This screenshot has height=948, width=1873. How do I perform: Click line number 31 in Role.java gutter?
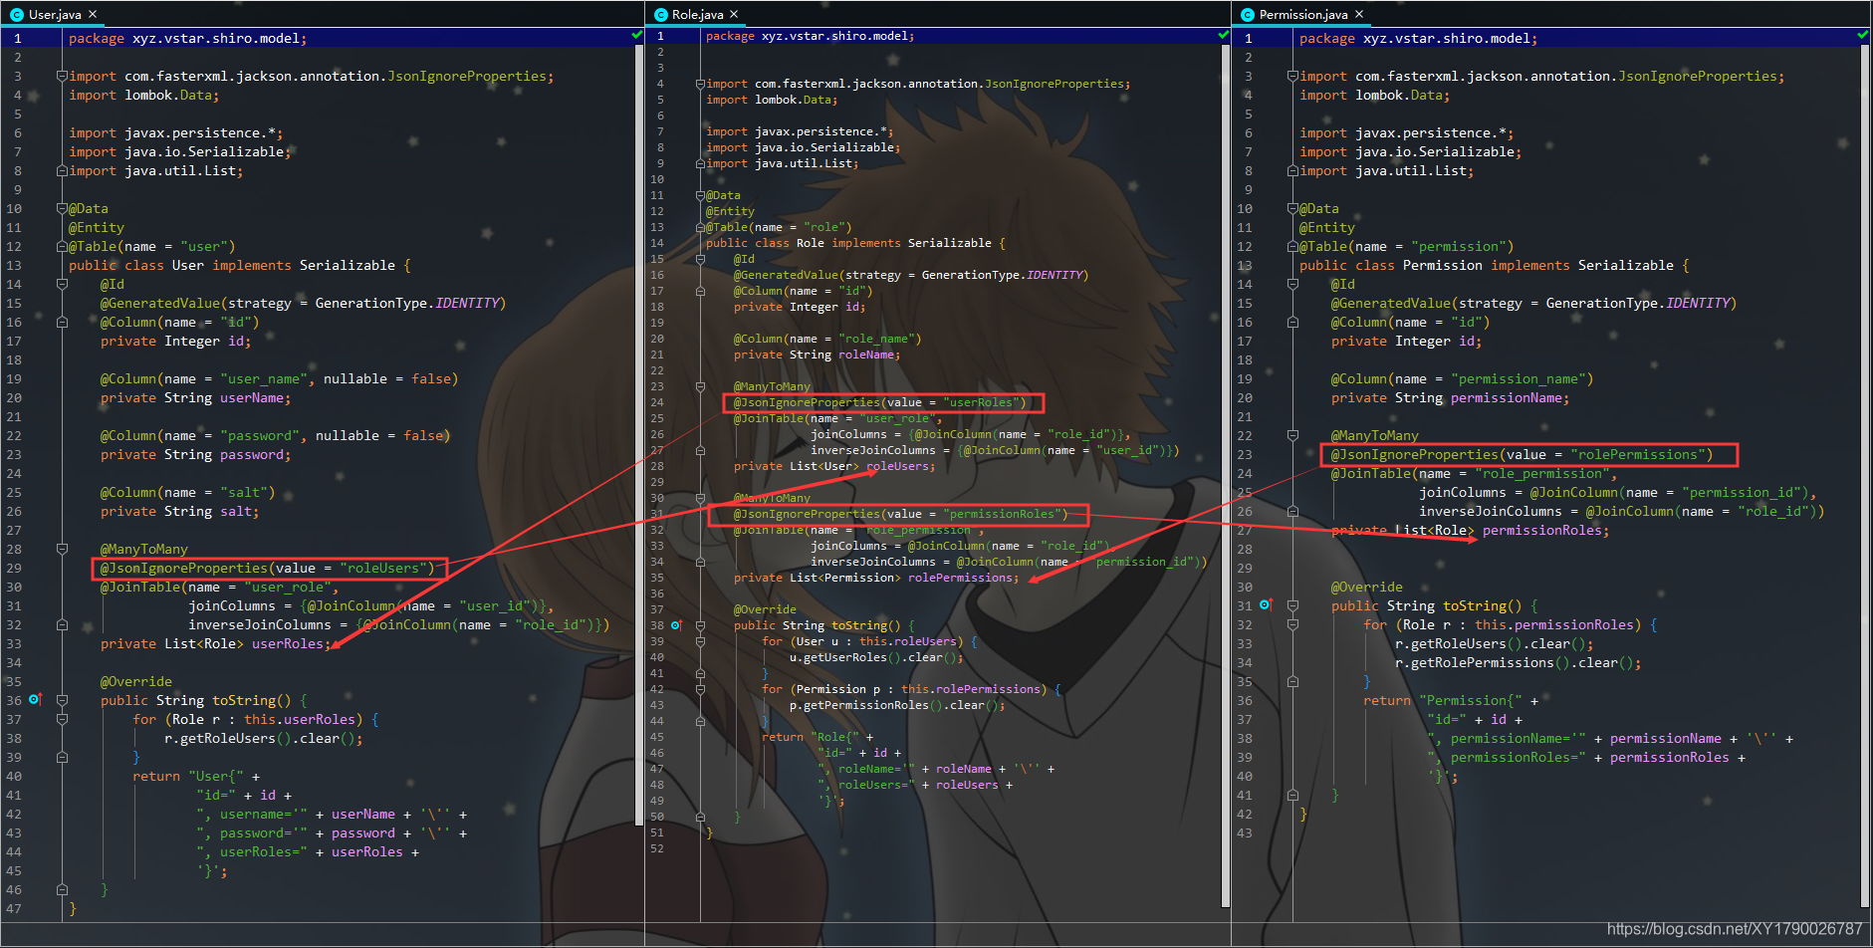point(657,514)
